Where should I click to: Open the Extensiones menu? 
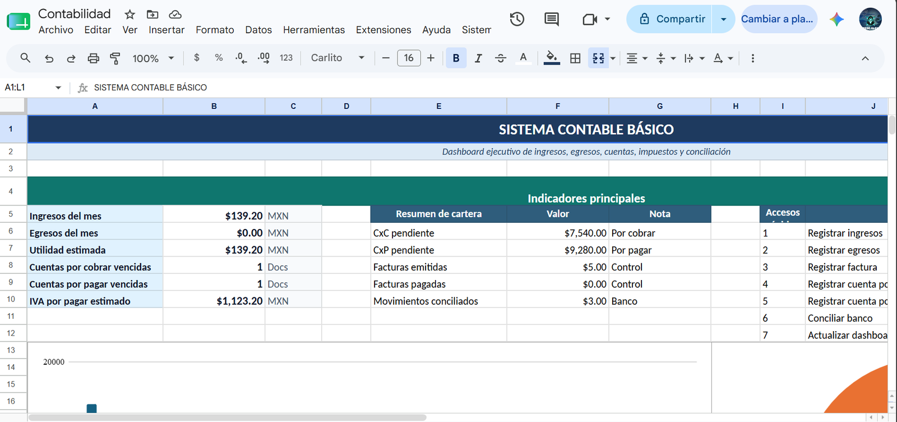point(383,30)
